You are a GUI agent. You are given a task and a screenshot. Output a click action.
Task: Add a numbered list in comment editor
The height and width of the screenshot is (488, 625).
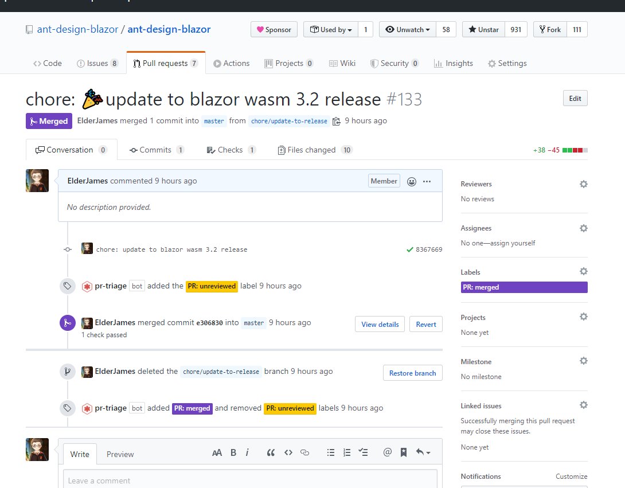(347, 452)
